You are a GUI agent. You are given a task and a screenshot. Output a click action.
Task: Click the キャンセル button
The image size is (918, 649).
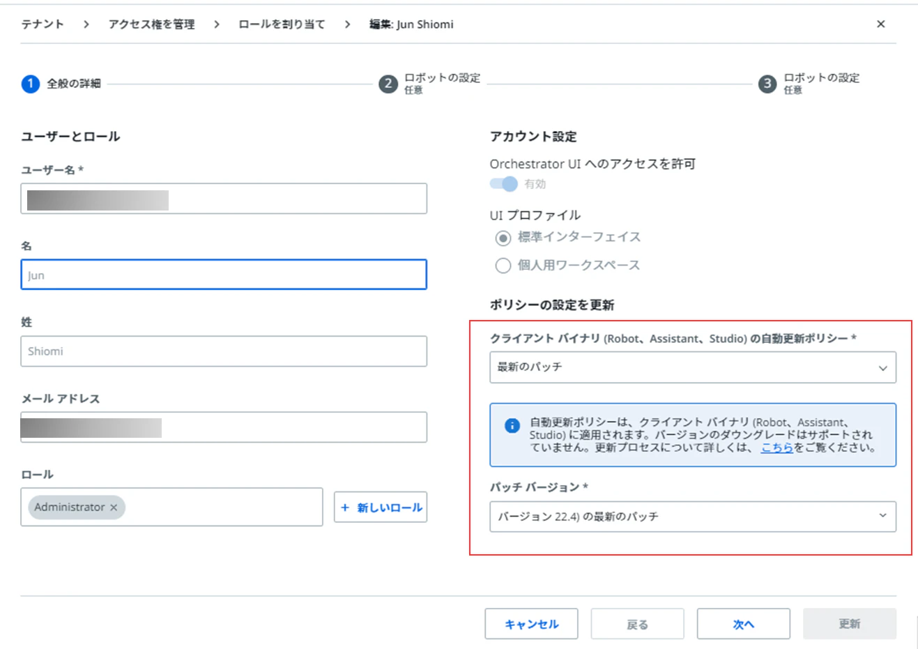tap(532, 624)
